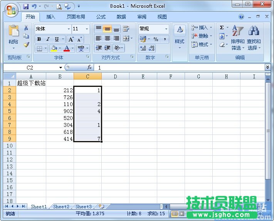274x221 pixels.
Task: Click the Save icon in quick access toolbar
Action: click(26, 6)
